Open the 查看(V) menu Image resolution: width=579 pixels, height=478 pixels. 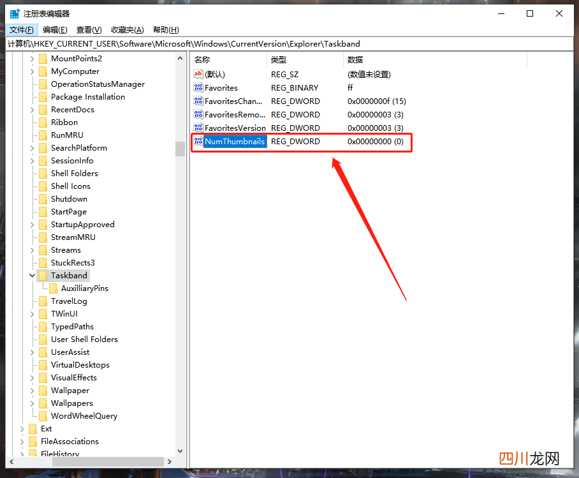89,30
